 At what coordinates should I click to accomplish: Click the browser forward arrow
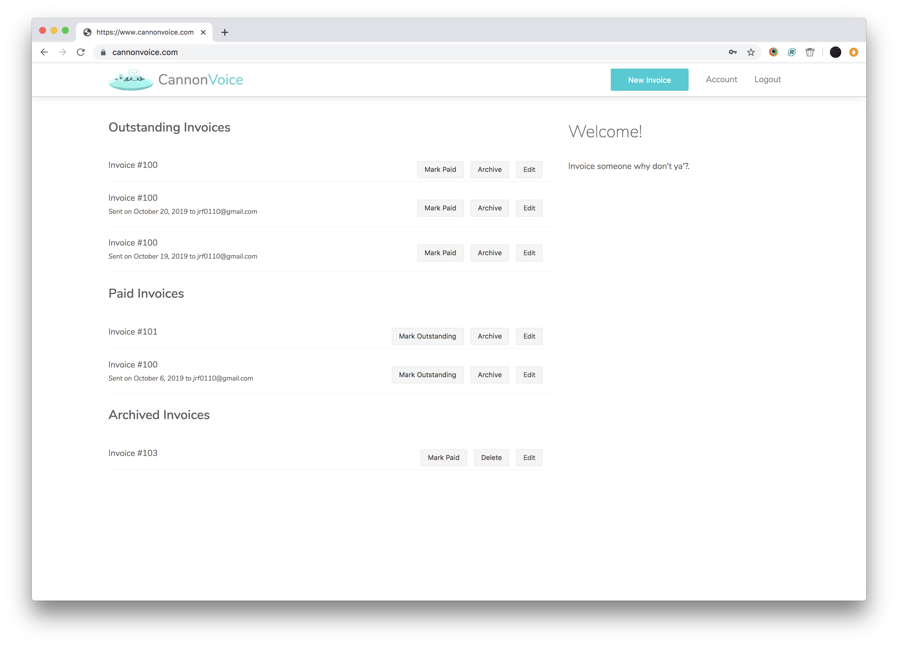coord(62,52)
